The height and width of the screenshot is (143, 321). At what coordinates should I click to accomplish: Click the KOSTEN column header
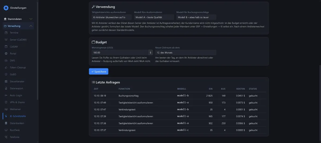point(240,89)
